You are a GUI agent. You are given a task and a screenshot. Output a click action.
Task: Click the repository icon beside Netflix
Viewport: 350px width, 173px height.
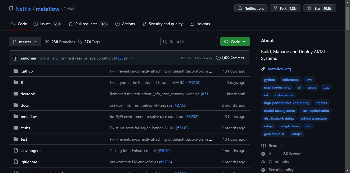point(11,9)
